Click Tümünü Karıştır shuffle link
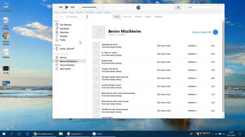245x137 pixels. pos(201,32)
